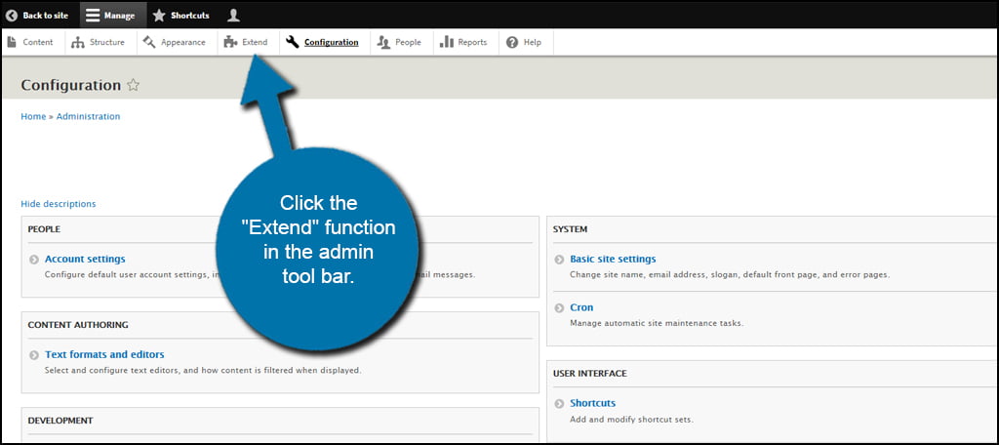Expand the Cron item arrow
999x445 pixels.
click(x=559, y=308)
